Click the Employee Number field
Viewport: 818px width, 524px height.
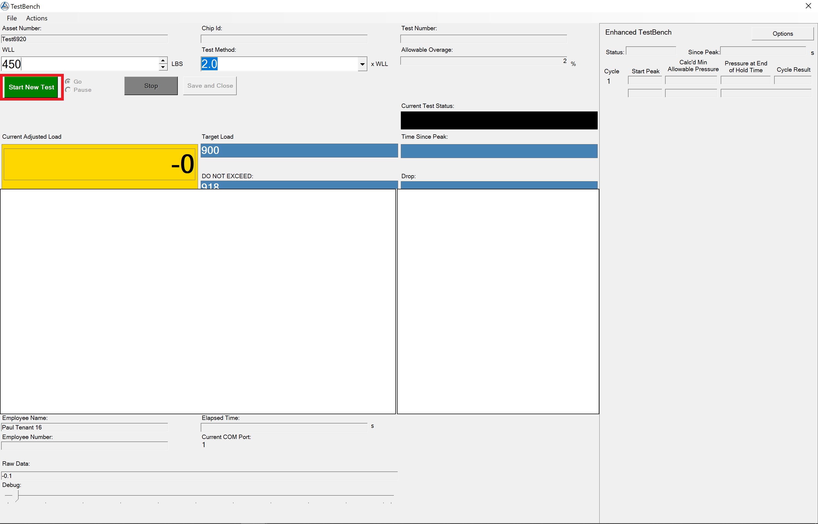[x=84, y=446]
